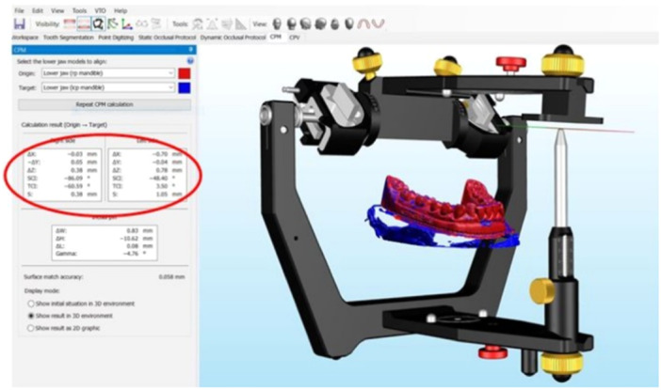
Task: Click right side SCI value −86.09
Action: pos(73,178)
